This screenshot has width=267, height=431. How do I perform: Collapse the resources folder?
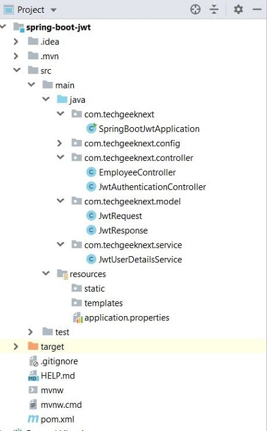pyautogui.click(x=46, y=273)
